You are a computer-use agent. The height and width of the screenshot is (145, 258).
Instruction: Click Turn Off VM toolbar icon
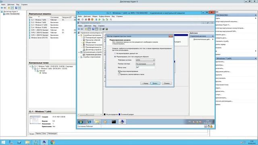[x=86, y=20]
